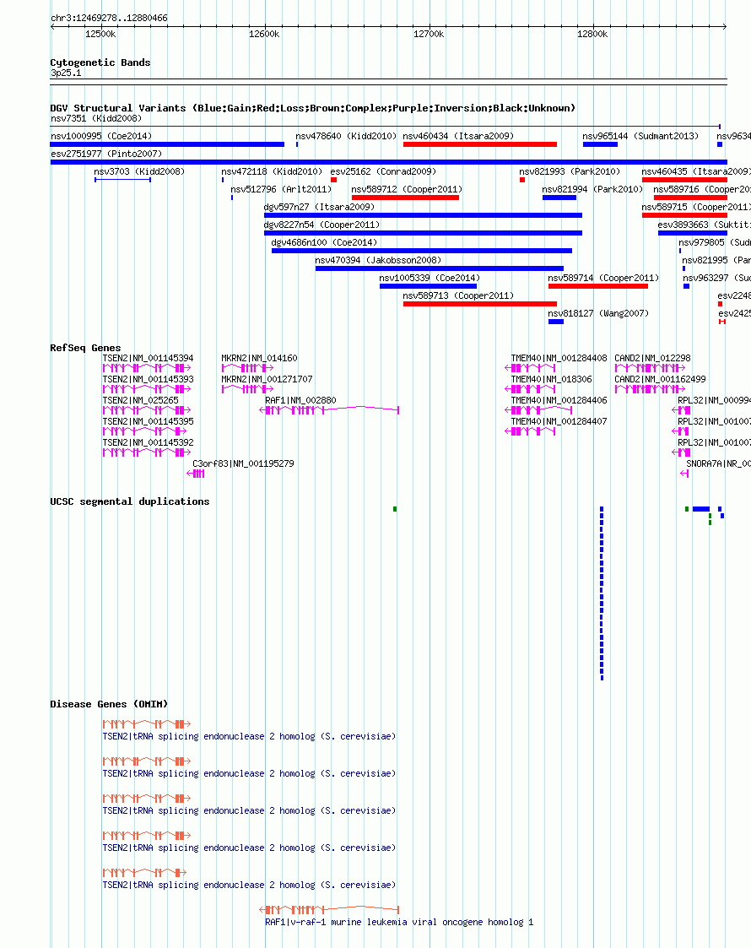Click the nsv821994 (Park2010) variant label
Image resolution: width=751 pixels, height=948 pixels.
(592, 189)
